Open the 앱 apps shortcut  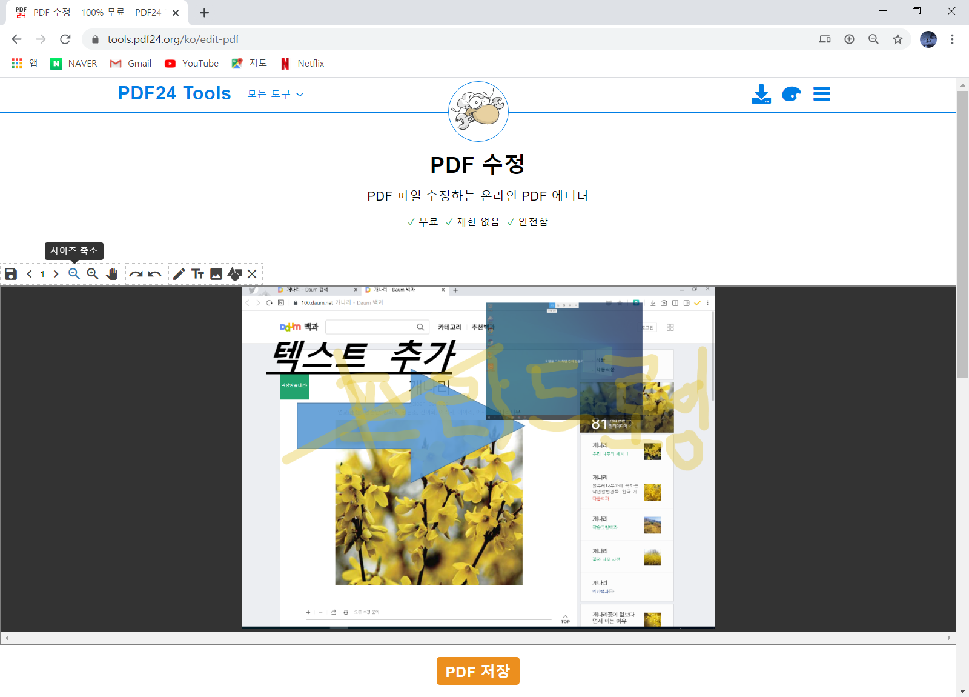25,64
